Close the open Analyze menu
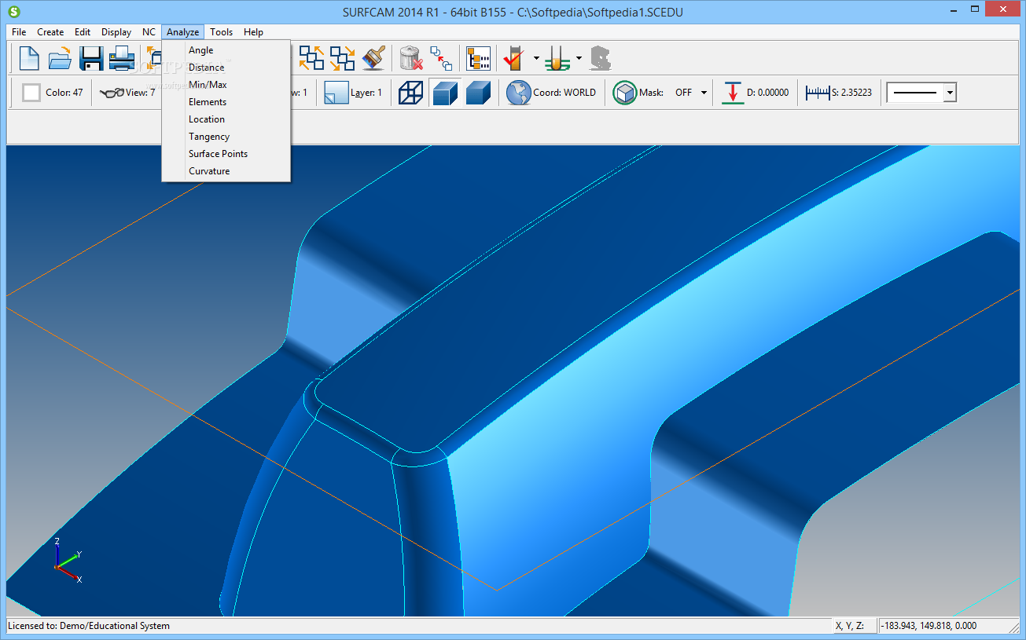Viewport: 1026px width, 640px height. click(182, 32)
